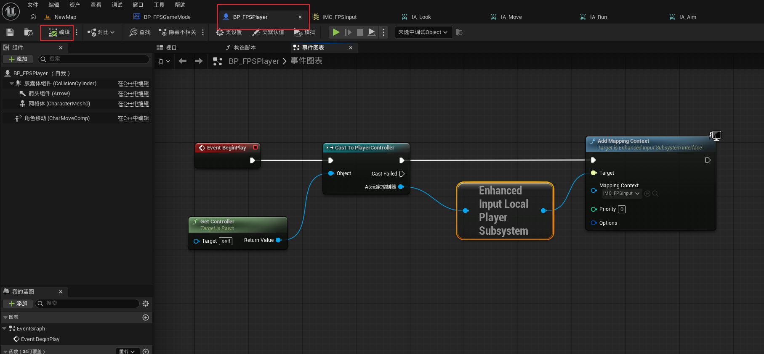
Task: Click the browse-to-asset icon in the toolbar
Action: pyautogui.click(x=28, y=32)
